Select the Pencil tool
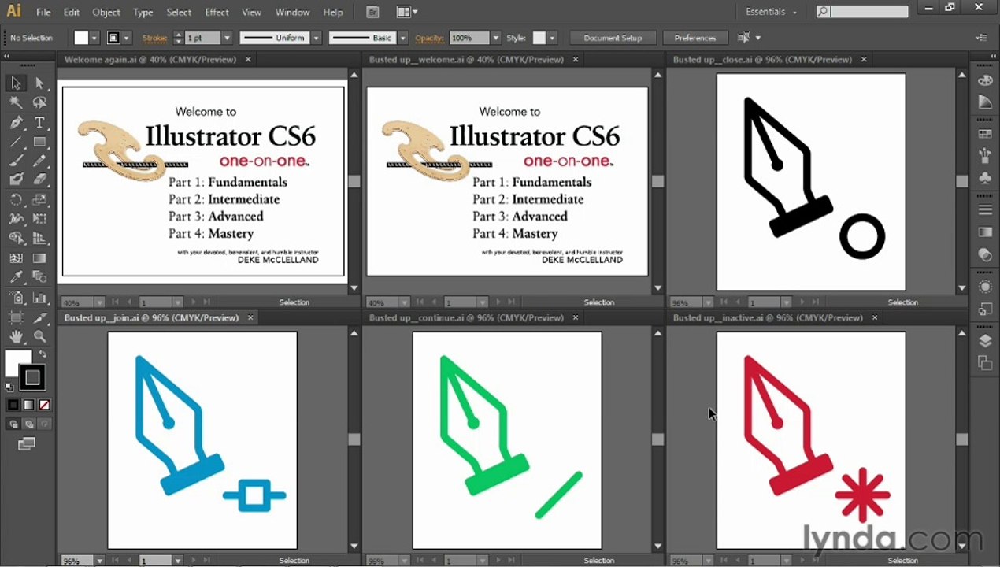The height and width of the screenshot is (567, 1000). [39, 161]
